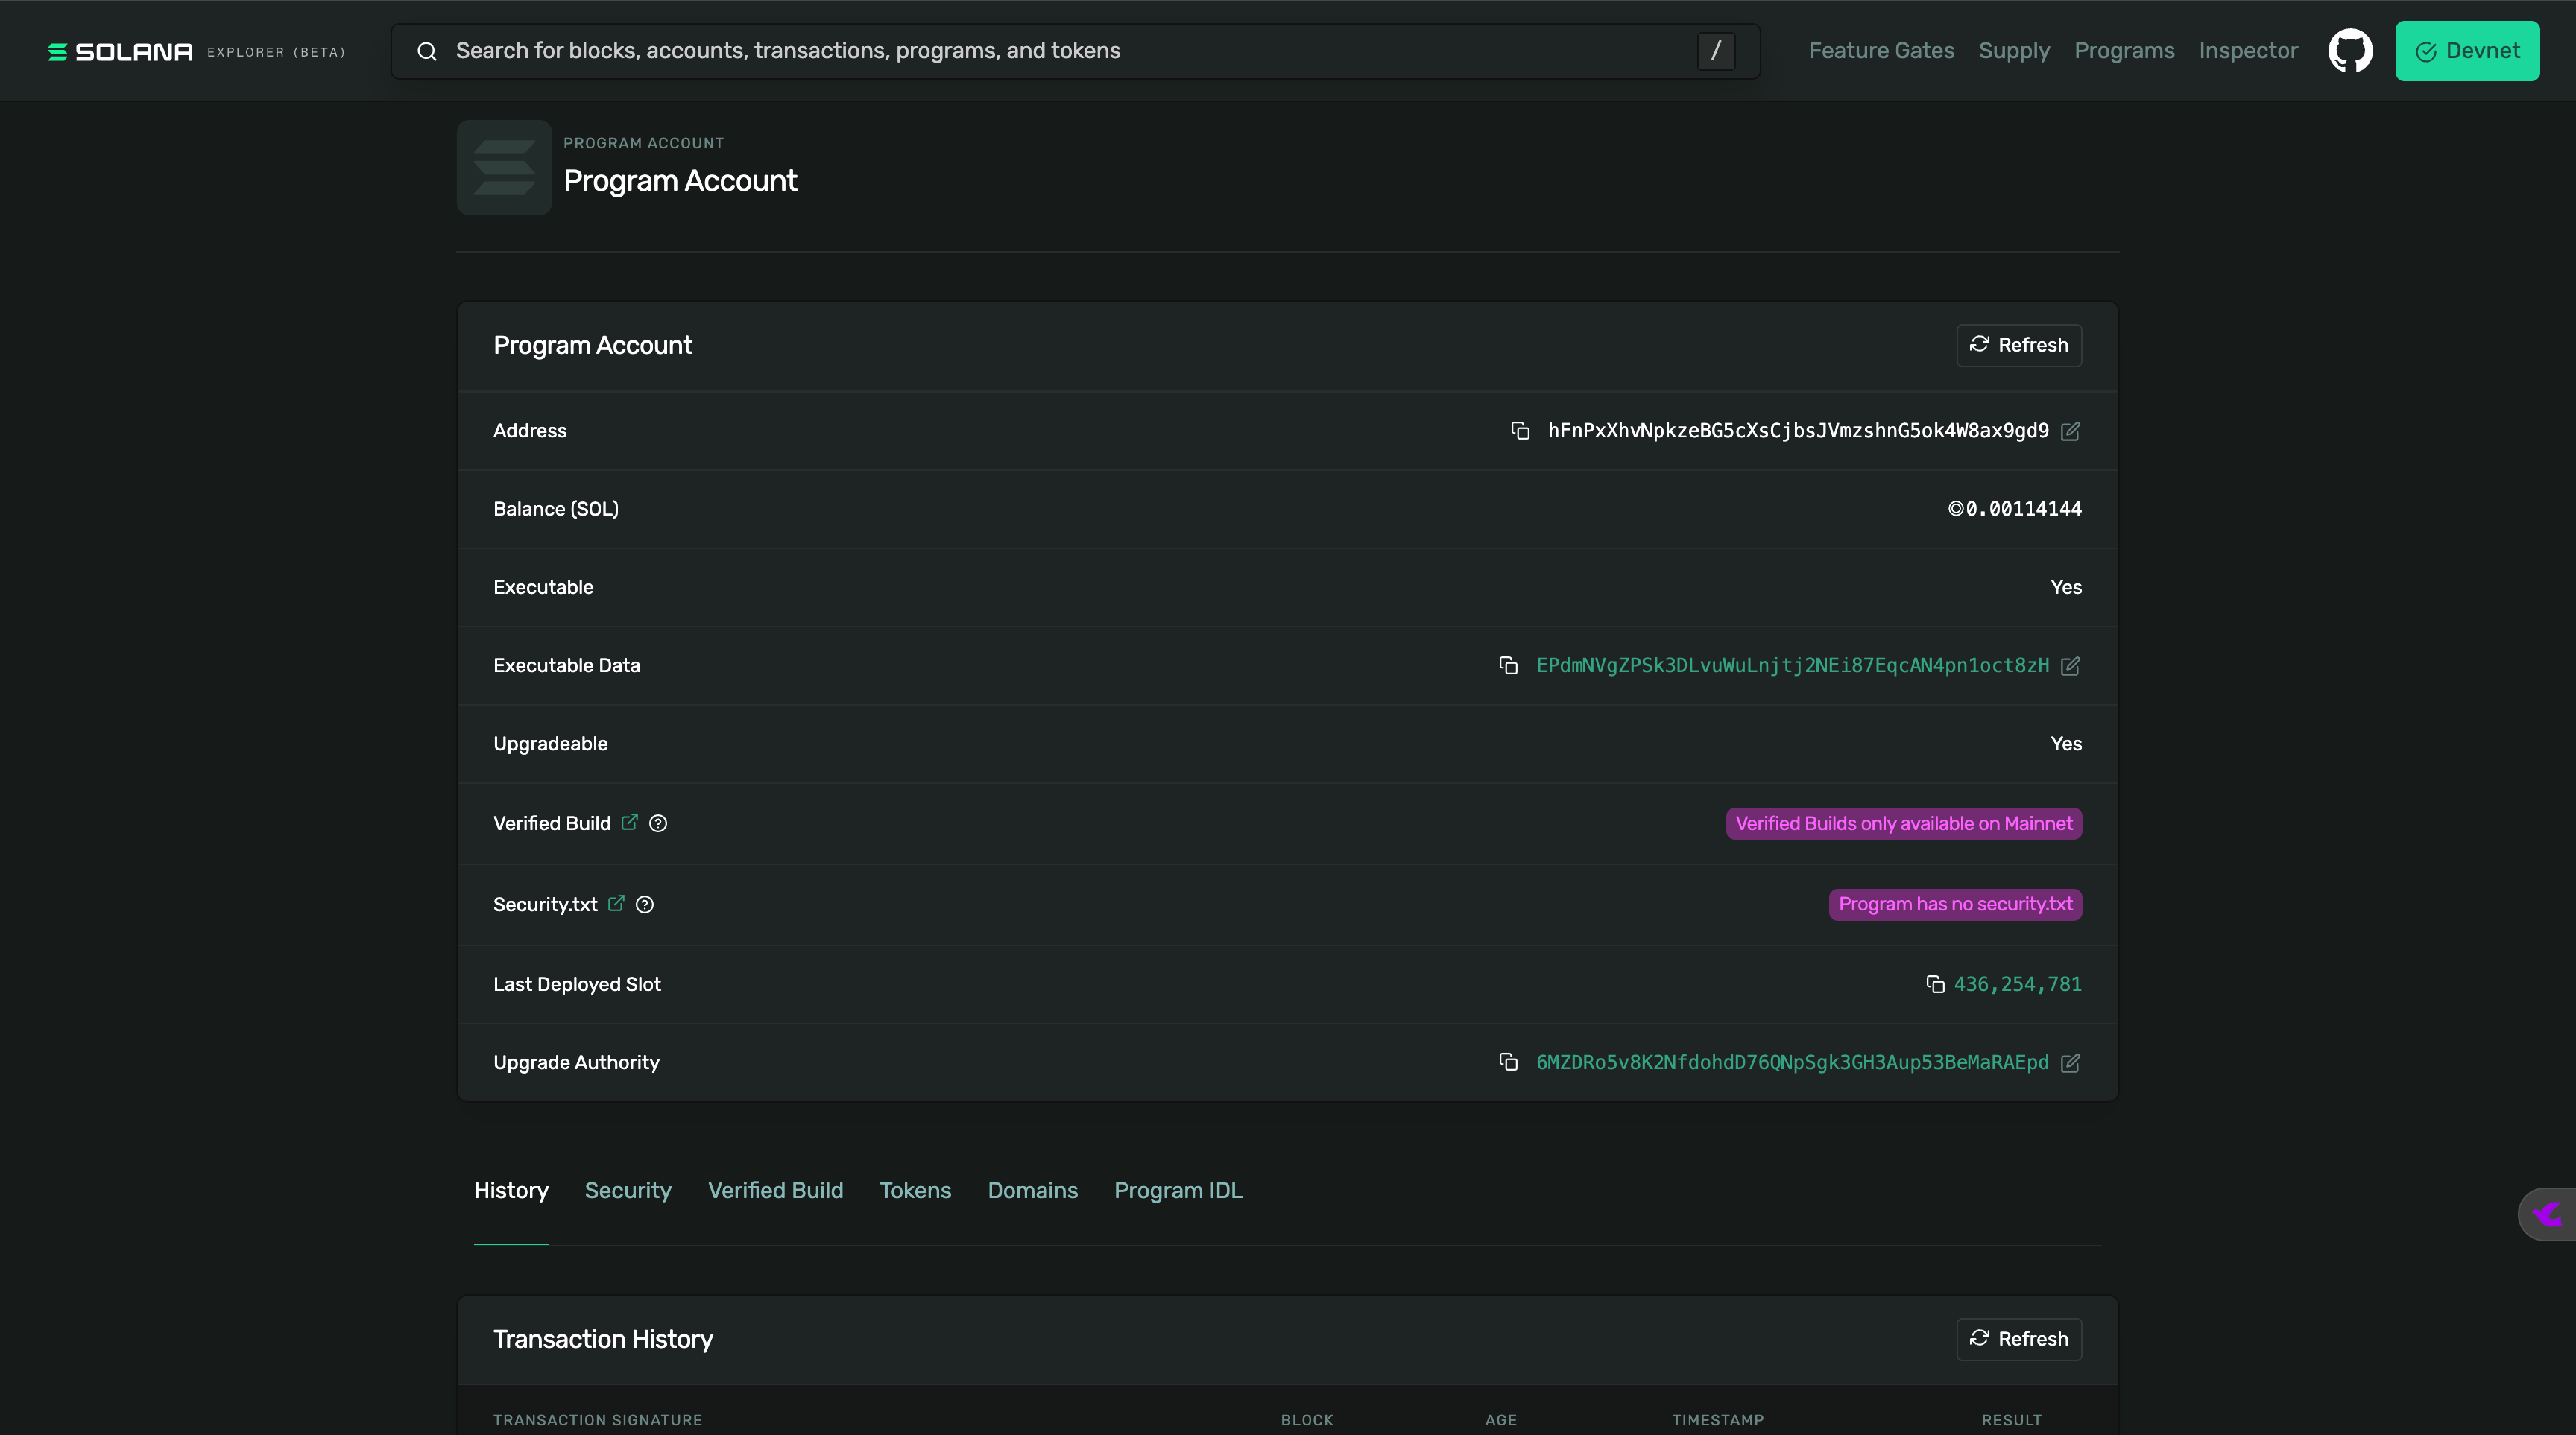Screen dimensions: 2576x1435
Task: Click Verified Build help question mark icon
Action: 658,823
